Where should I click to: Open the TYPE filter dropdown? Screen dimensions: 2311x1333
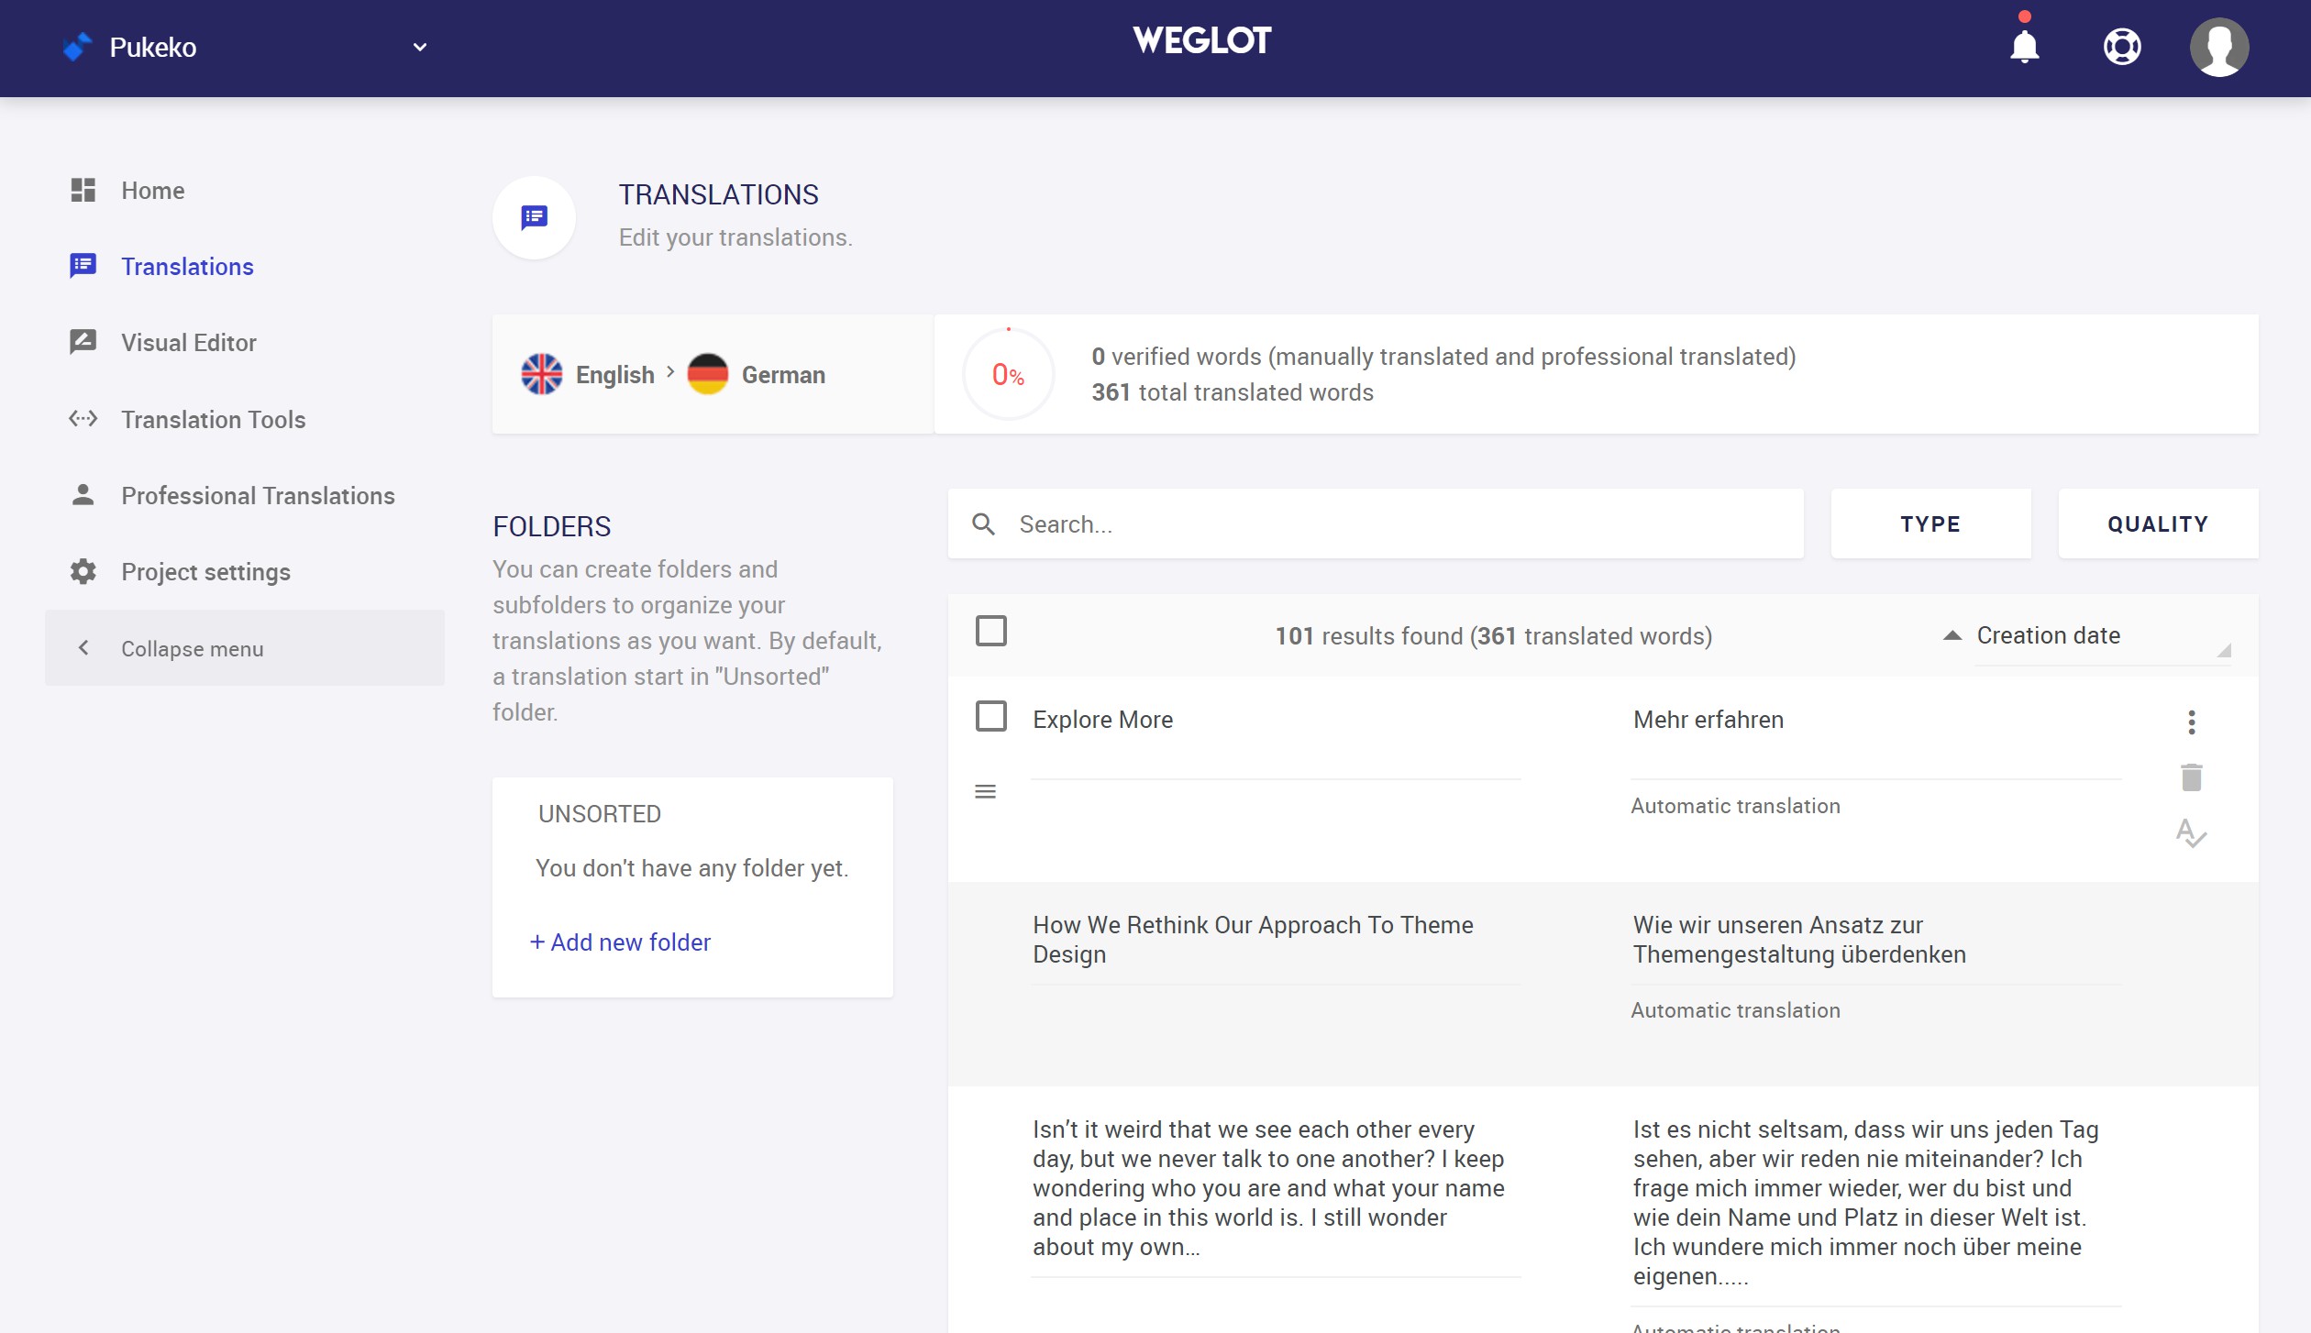(1930, 523)
